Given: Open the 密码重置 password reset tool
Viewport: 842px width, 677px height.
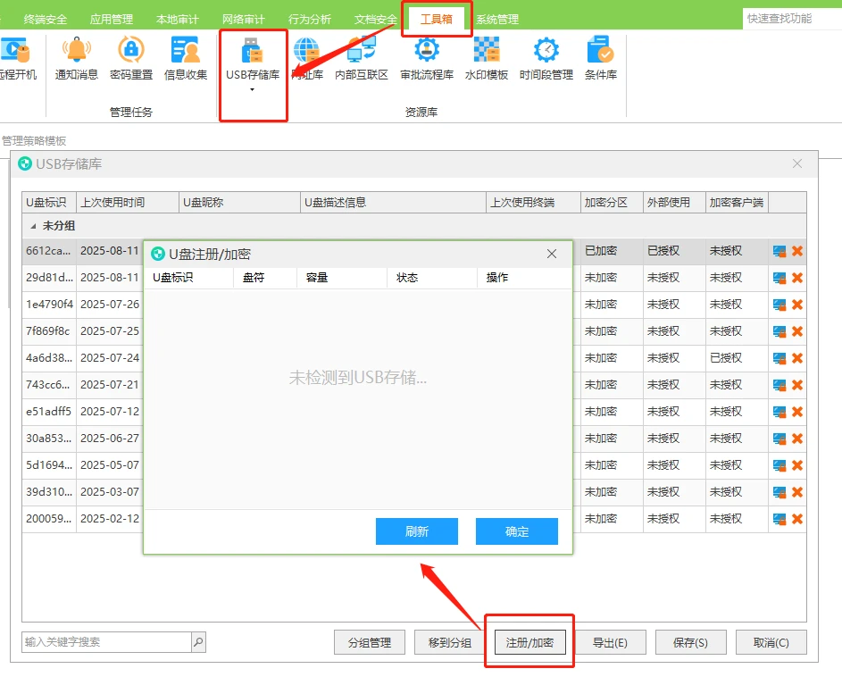Looking at the screenshot, I should [131, 58].
